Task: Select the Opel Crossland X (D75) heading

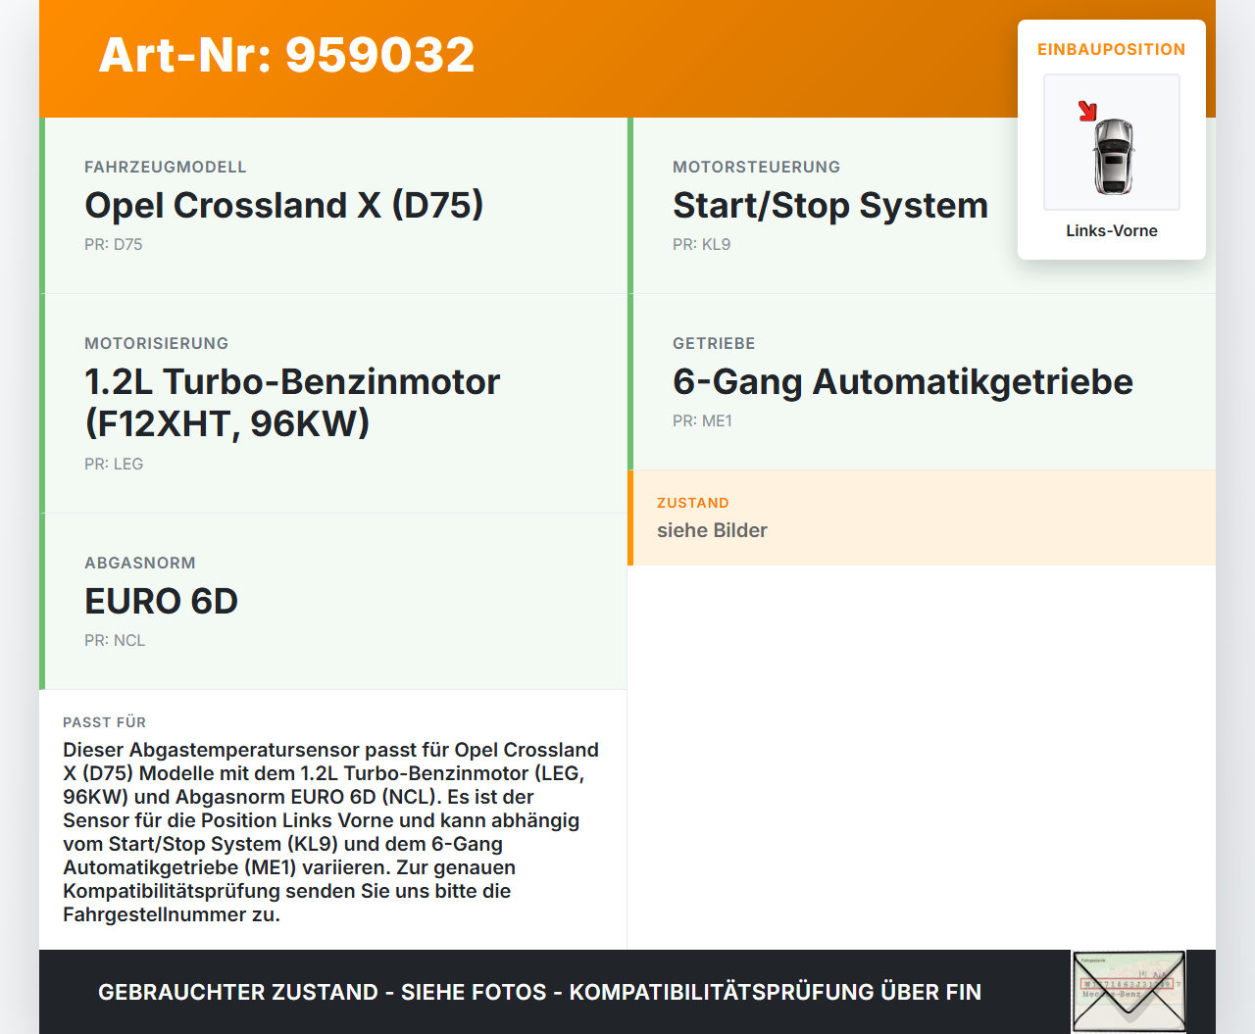Action: pos(283,206)
